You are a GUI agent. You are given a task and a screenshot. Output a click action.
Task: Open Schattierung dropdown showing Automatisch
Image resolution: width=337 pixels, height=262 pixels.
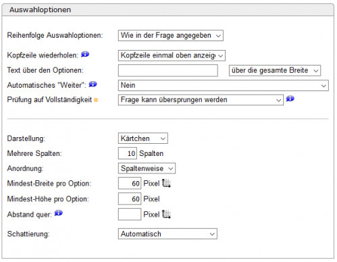tap(167, 234)
